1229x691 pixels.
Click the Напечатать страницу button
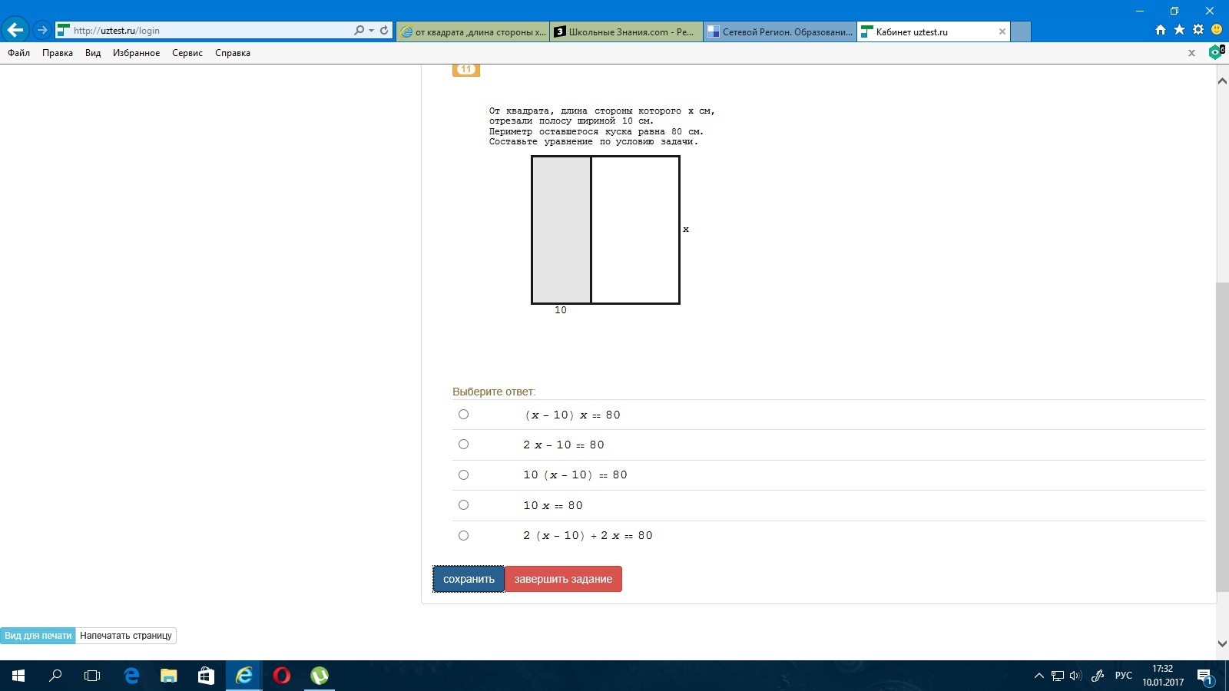click(x=125, y=636)
